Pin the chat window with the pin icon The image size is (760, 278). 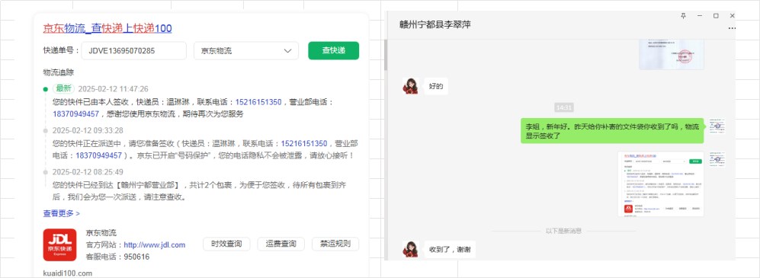pyautogui.click(x=684, y=16)
